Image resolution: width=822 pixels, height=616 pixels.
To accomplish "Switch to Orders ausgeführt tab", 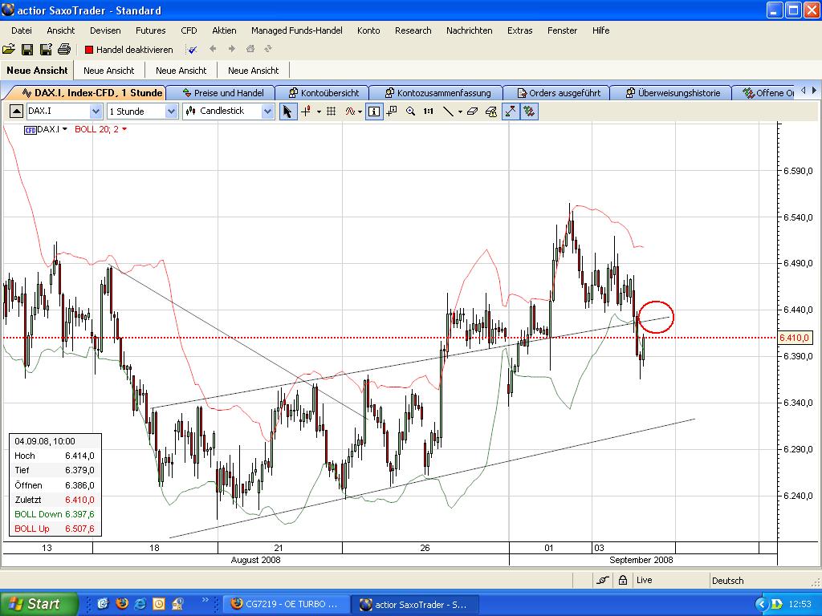I will 559,93.
